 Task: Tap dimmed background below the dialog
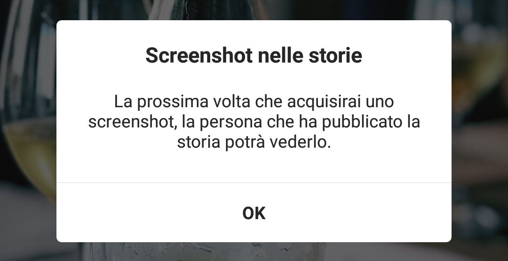(254, 252)
